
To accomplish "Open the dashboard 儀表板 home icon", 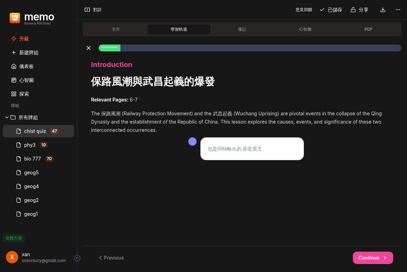I will click(14, 66).
